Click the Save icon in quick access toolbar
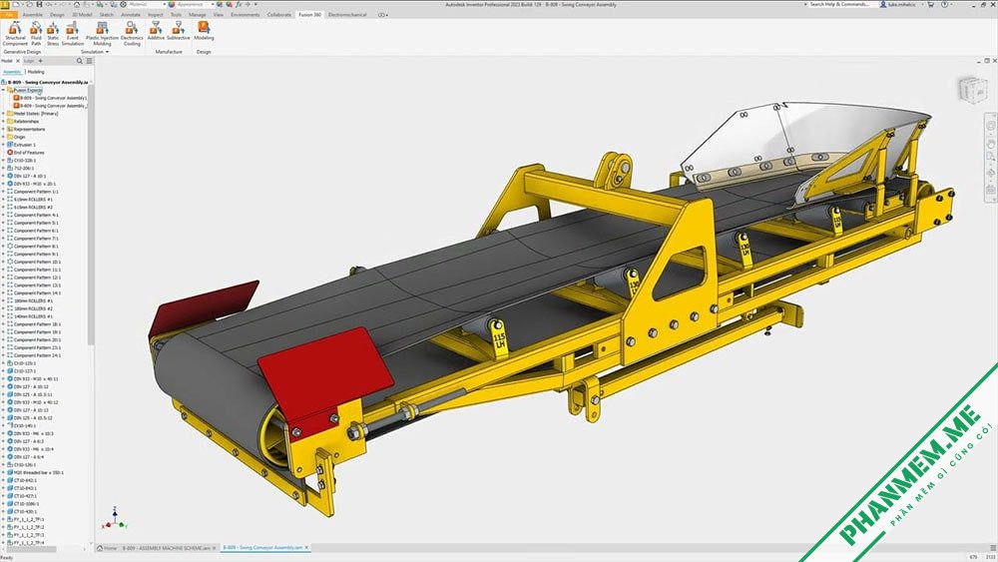Viewport: 998px width, 562px height. pyautogui.click(x=40, y=4)
